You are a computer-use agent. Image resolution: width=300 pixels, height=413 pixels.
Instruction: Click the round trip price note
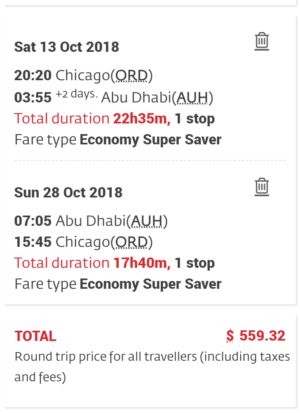point(152,366)
